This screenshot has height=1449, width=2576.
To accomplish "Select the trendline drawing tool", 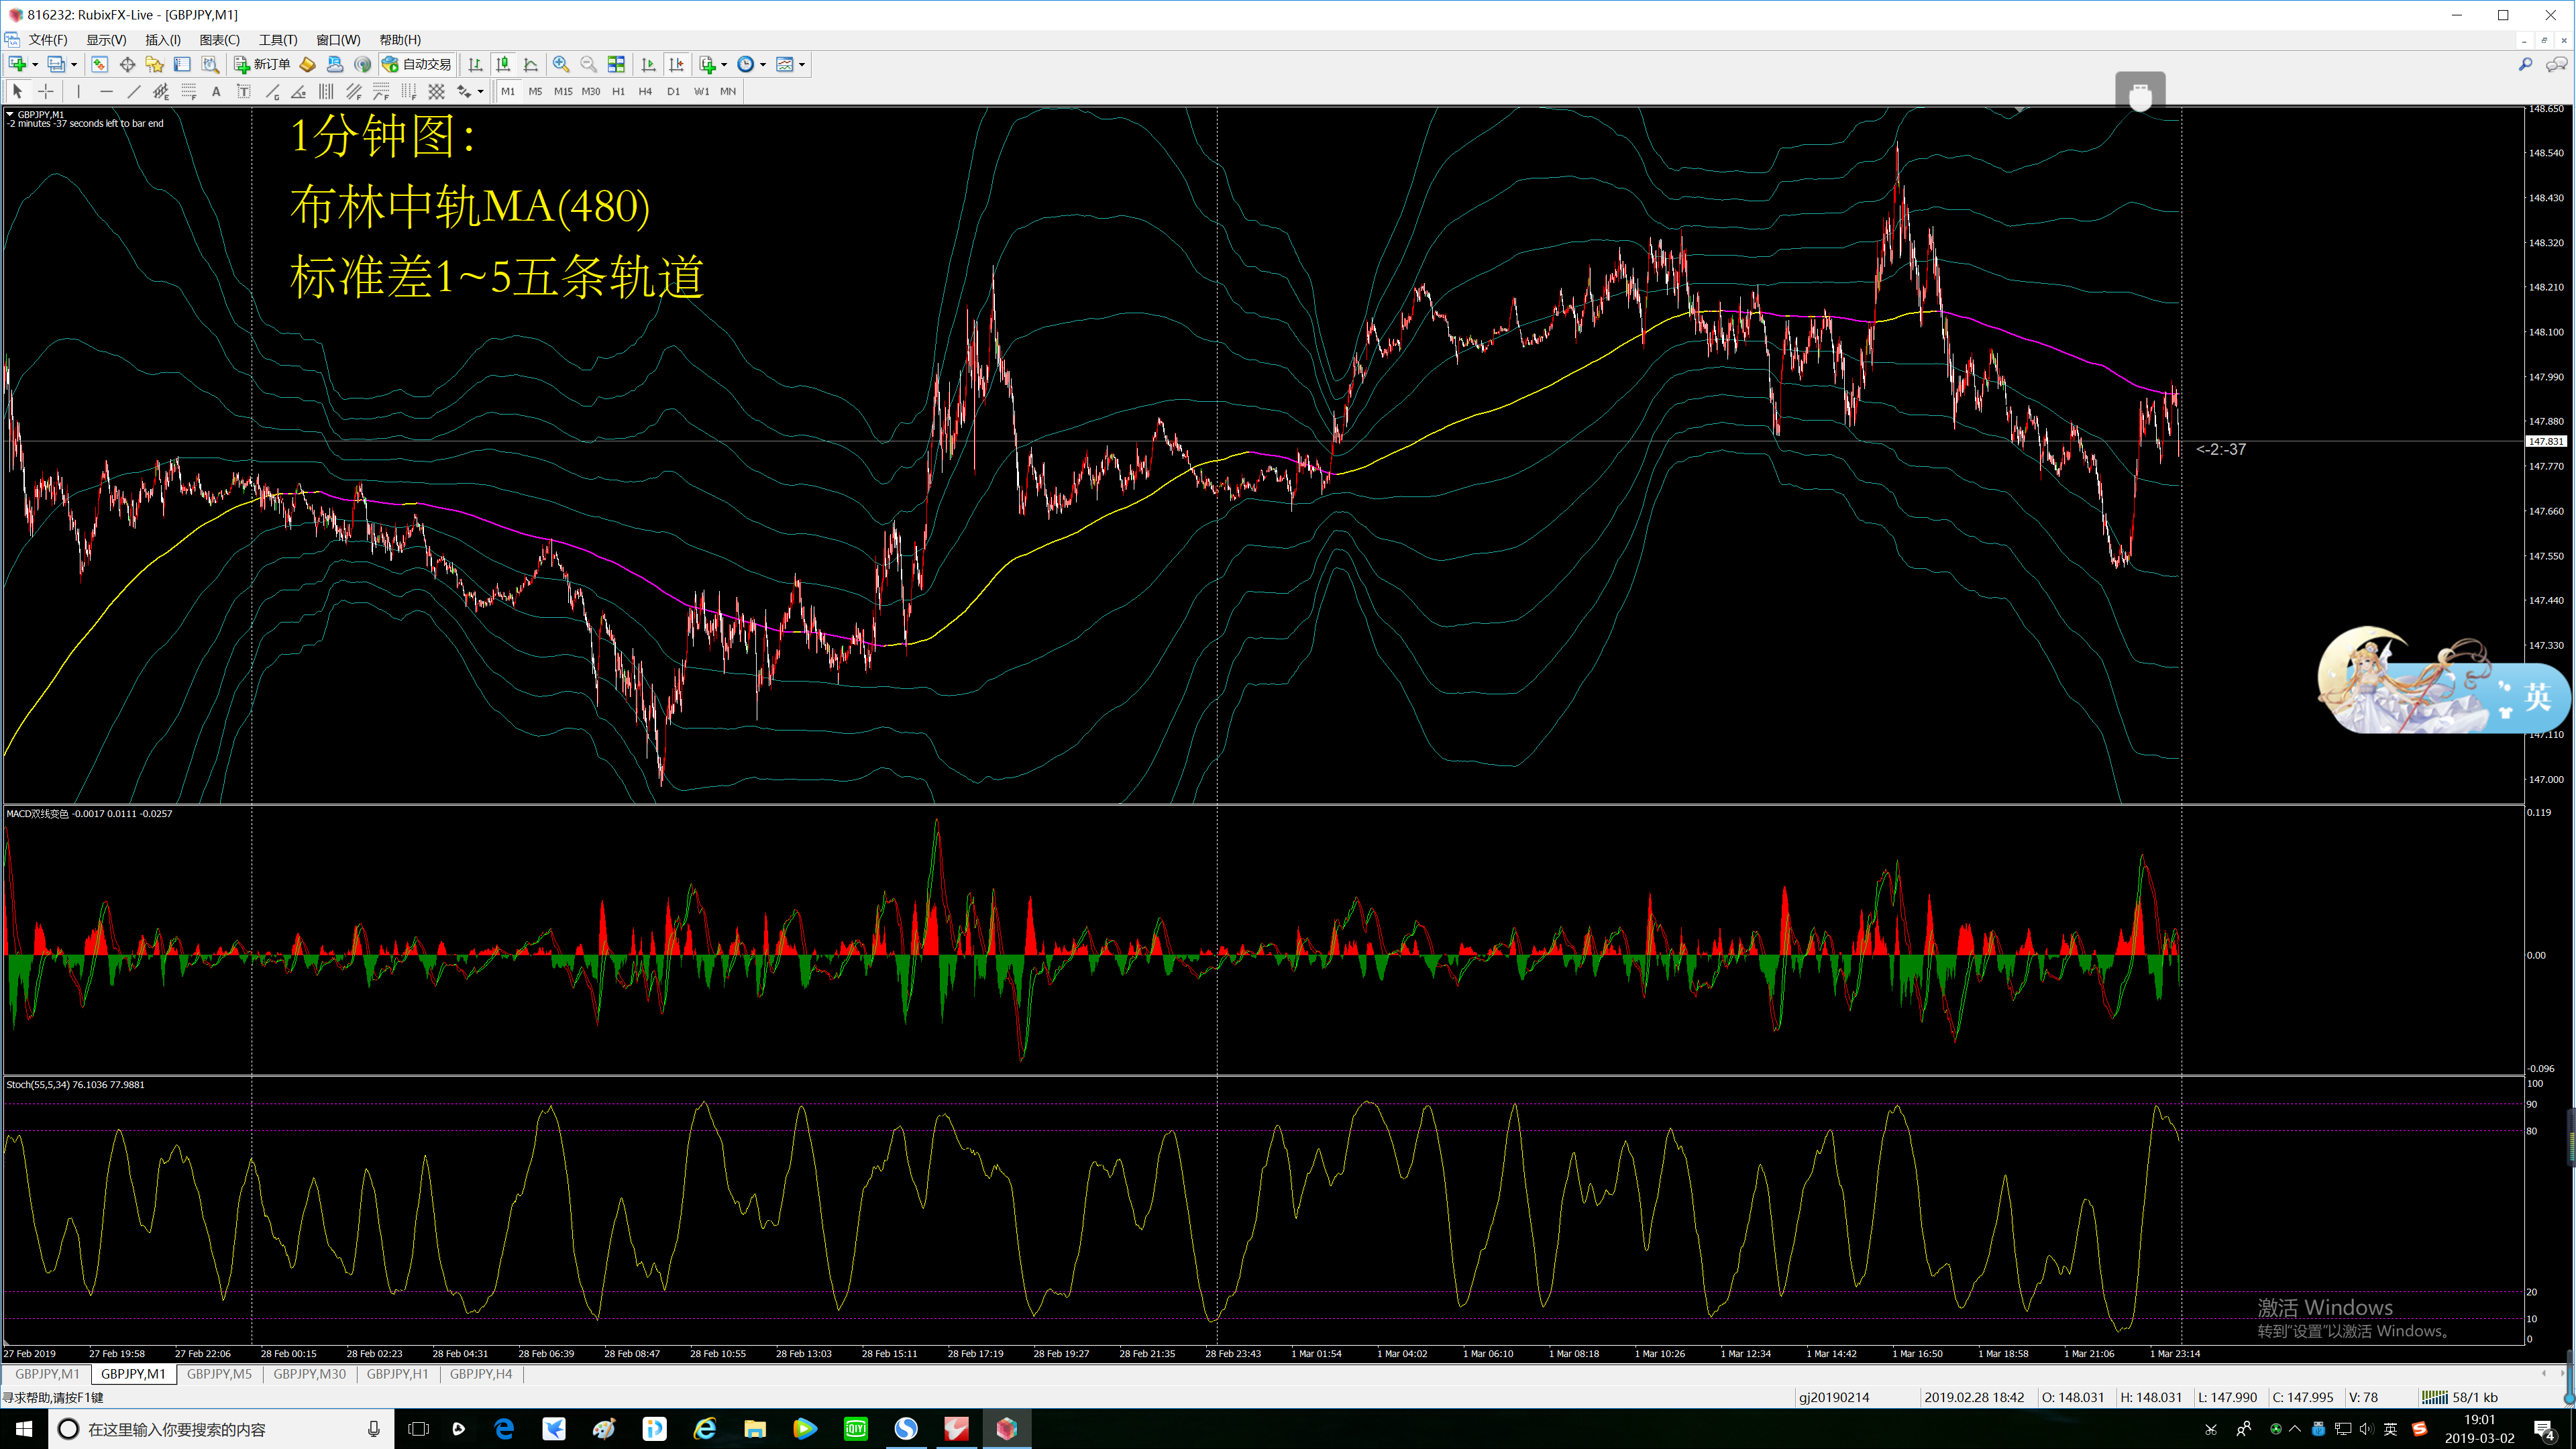I will click(134, 91).
